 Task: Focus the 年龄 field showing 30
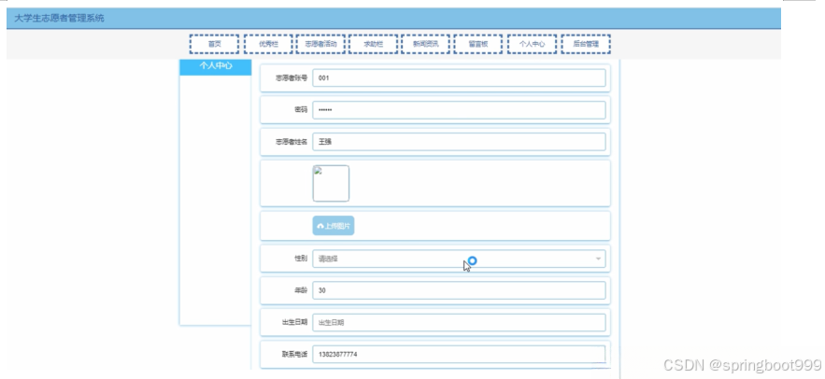pyautogui.click(x=459, y=290)
